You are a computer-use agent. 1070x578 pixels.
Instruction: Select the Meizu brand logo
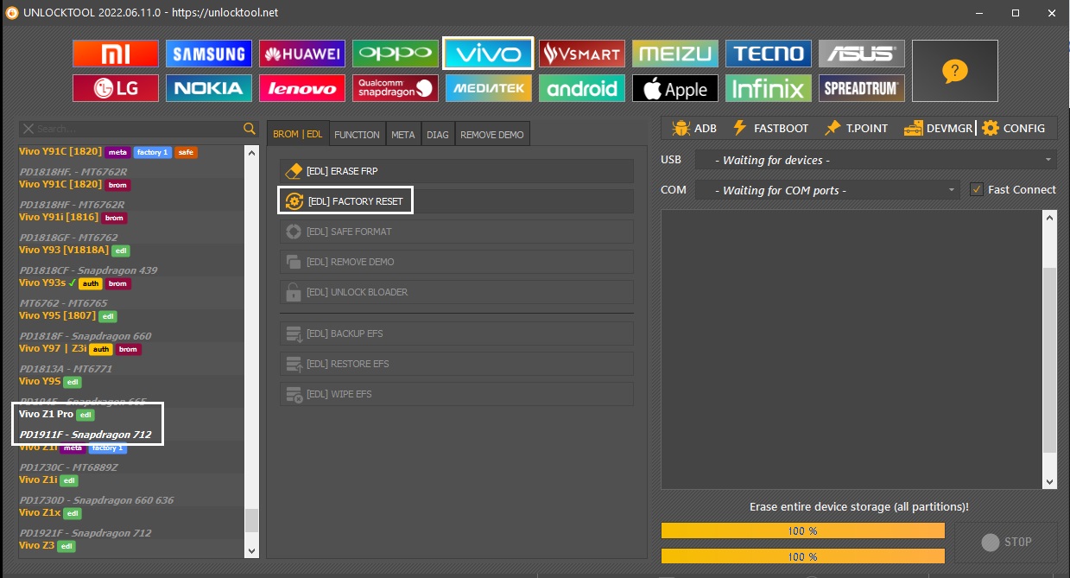(675, 54)
